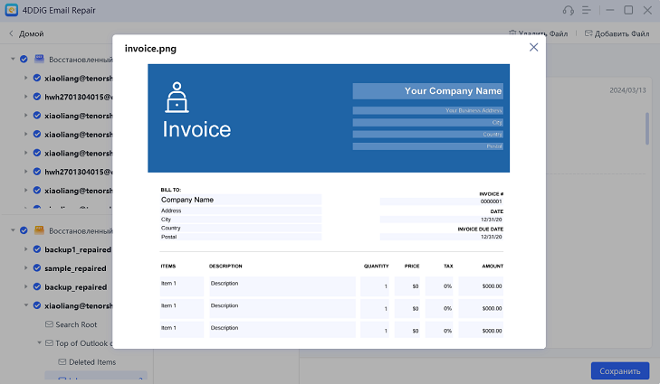Expand the backup1_repaired tree node

[x=26, y=249]
